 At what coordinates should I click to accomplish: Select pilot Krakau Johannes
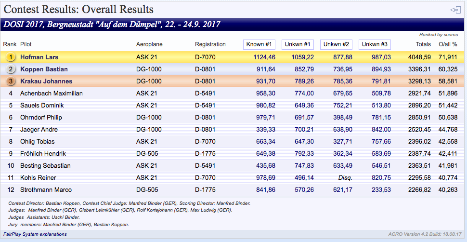point(46,81)
